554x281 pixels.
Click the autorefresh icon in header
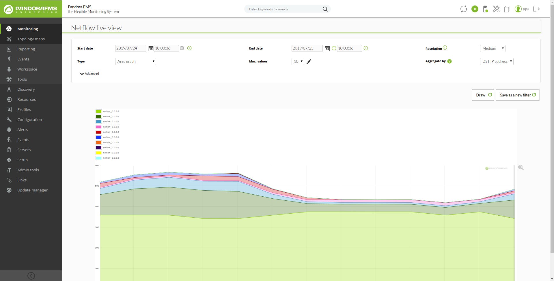(464, 9)
